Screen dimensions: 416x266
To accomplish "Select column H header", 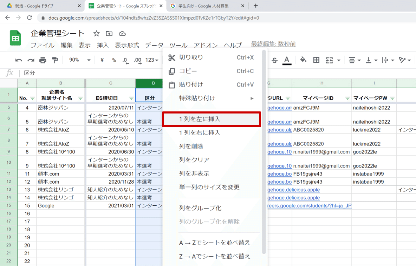I will point(322,83).
